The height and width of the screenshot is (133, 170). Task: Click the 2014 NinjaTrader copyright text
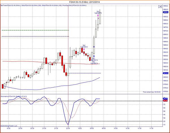[9, 126]
